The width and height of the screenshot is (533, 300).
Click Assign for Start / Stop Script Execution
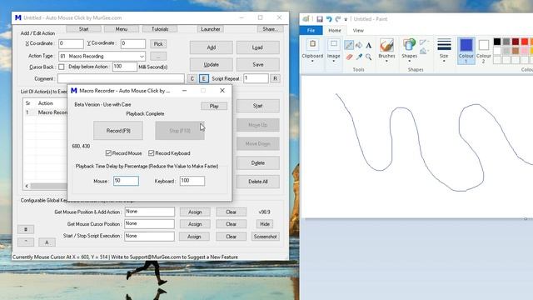click(194, 237)
